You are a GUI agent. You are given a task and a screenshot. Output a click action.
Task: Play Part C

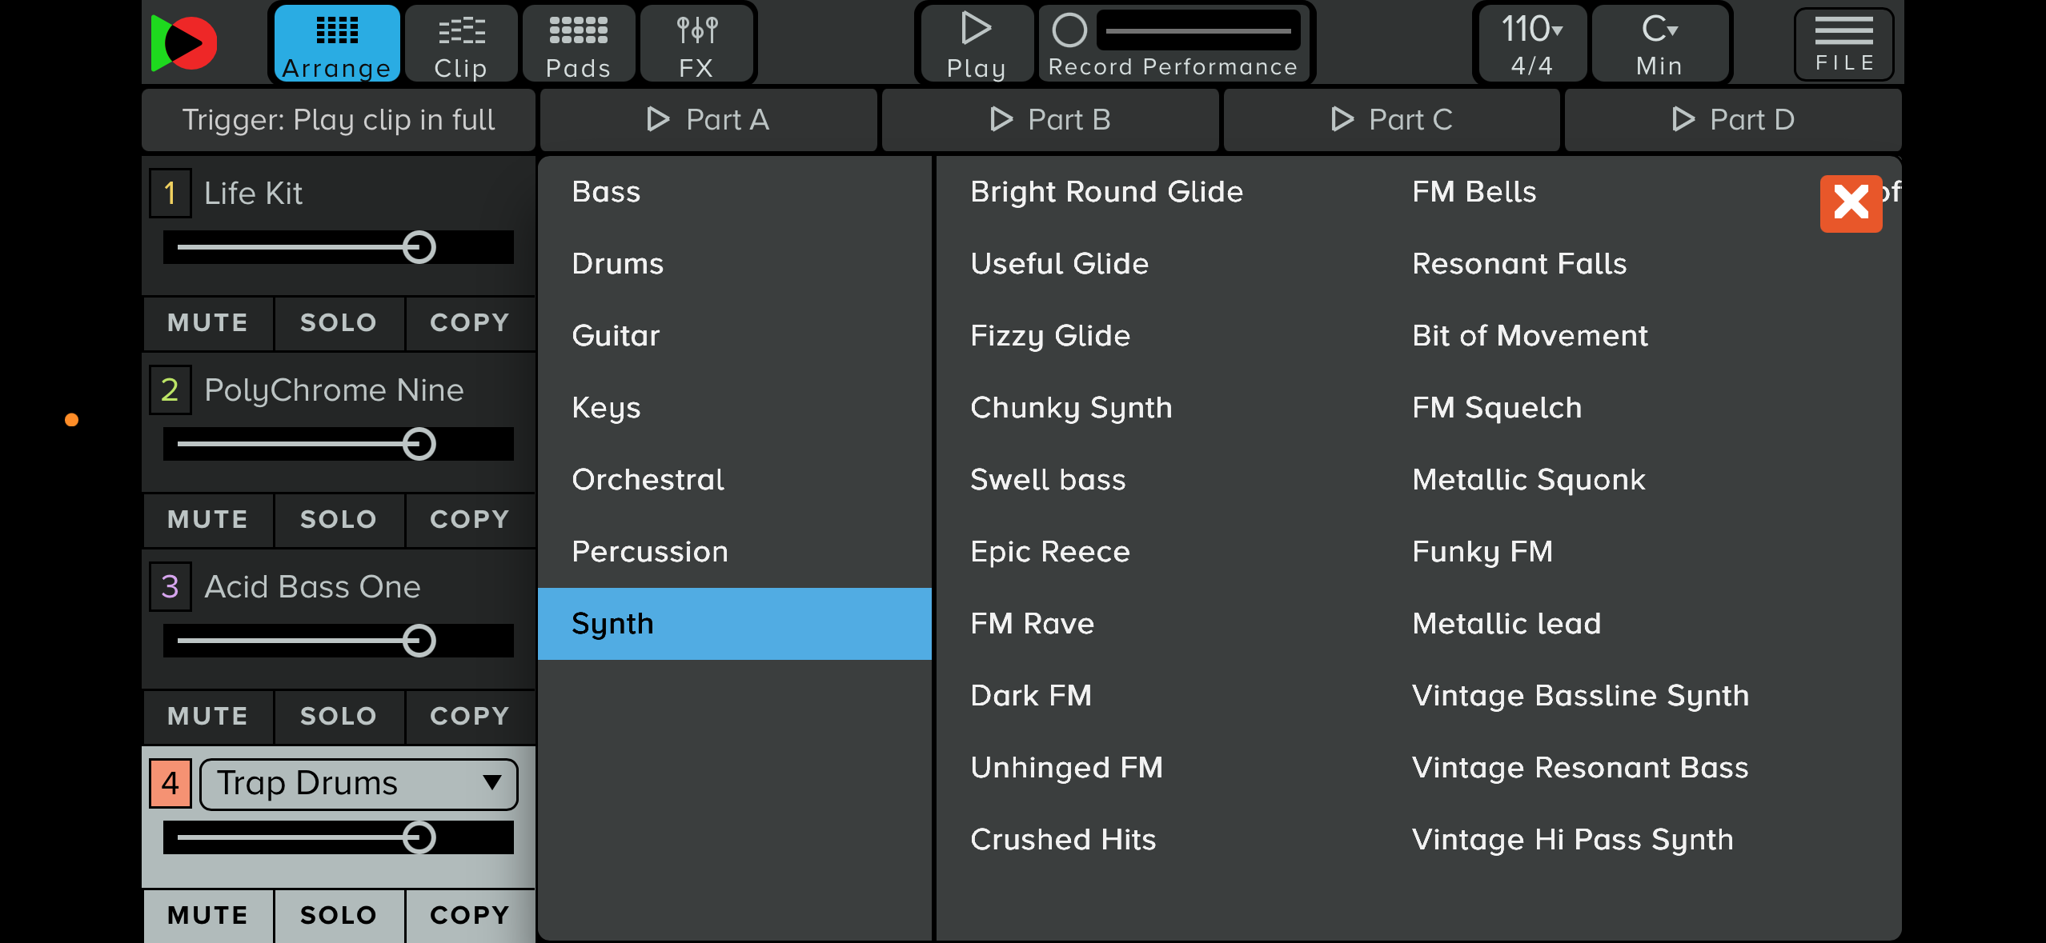tap(1391, 120)
